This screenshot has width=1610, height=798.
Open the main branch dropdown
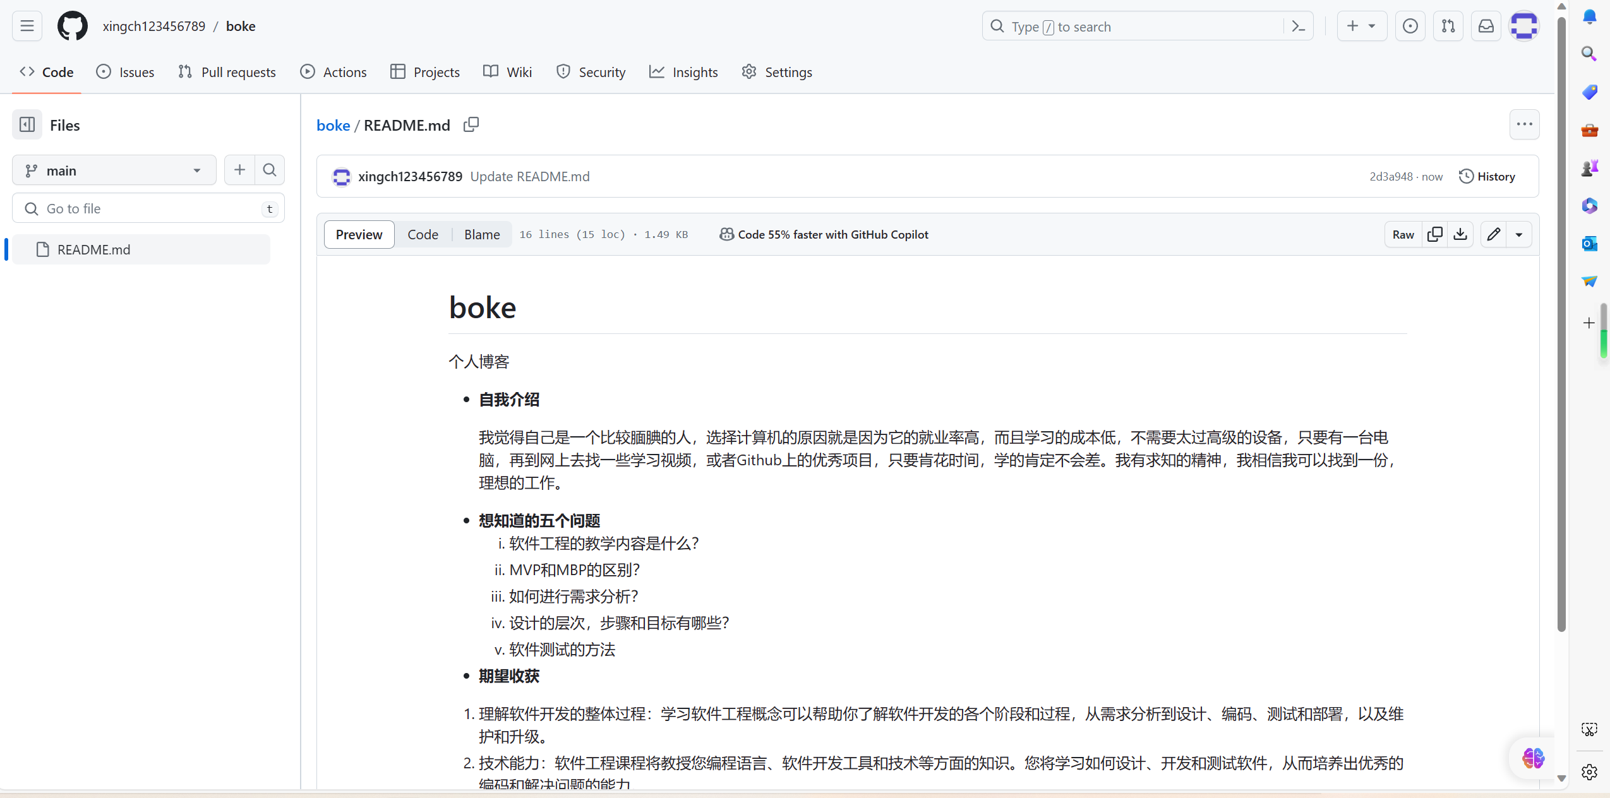[114, 170]
